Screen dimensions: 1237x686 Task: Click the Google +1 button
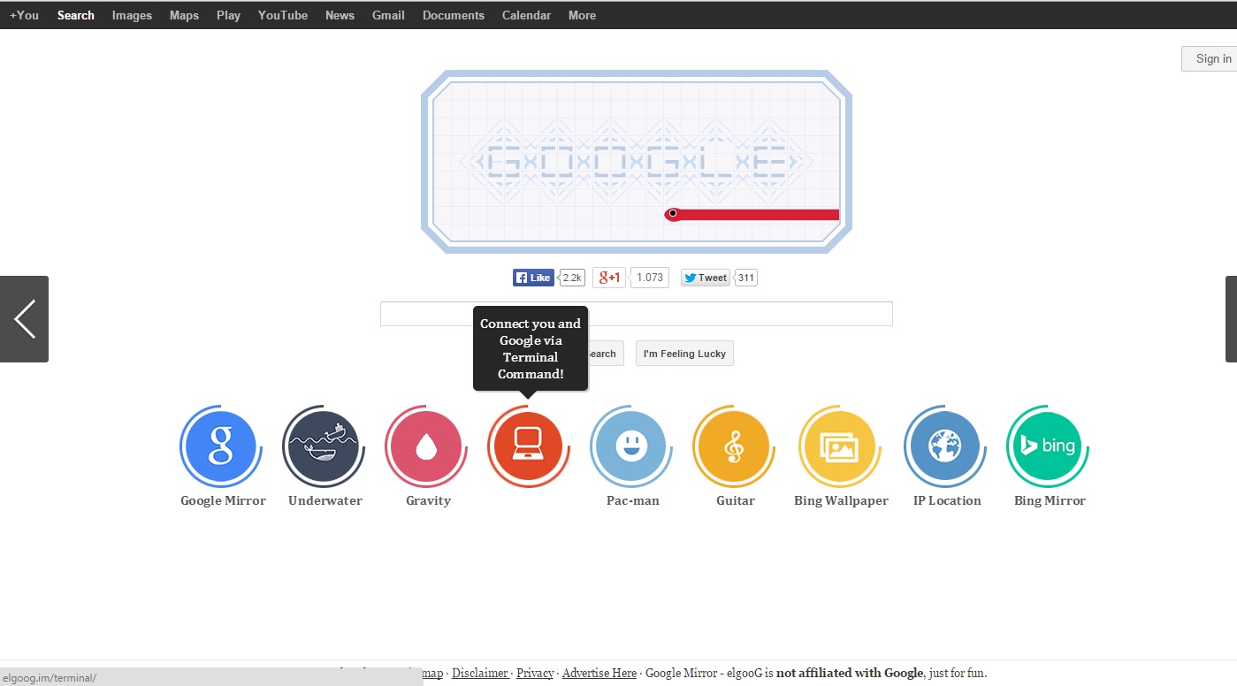[x=609, y=278]
